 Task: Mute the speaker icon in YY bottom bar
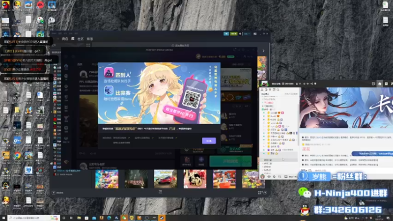pos(269,176)
